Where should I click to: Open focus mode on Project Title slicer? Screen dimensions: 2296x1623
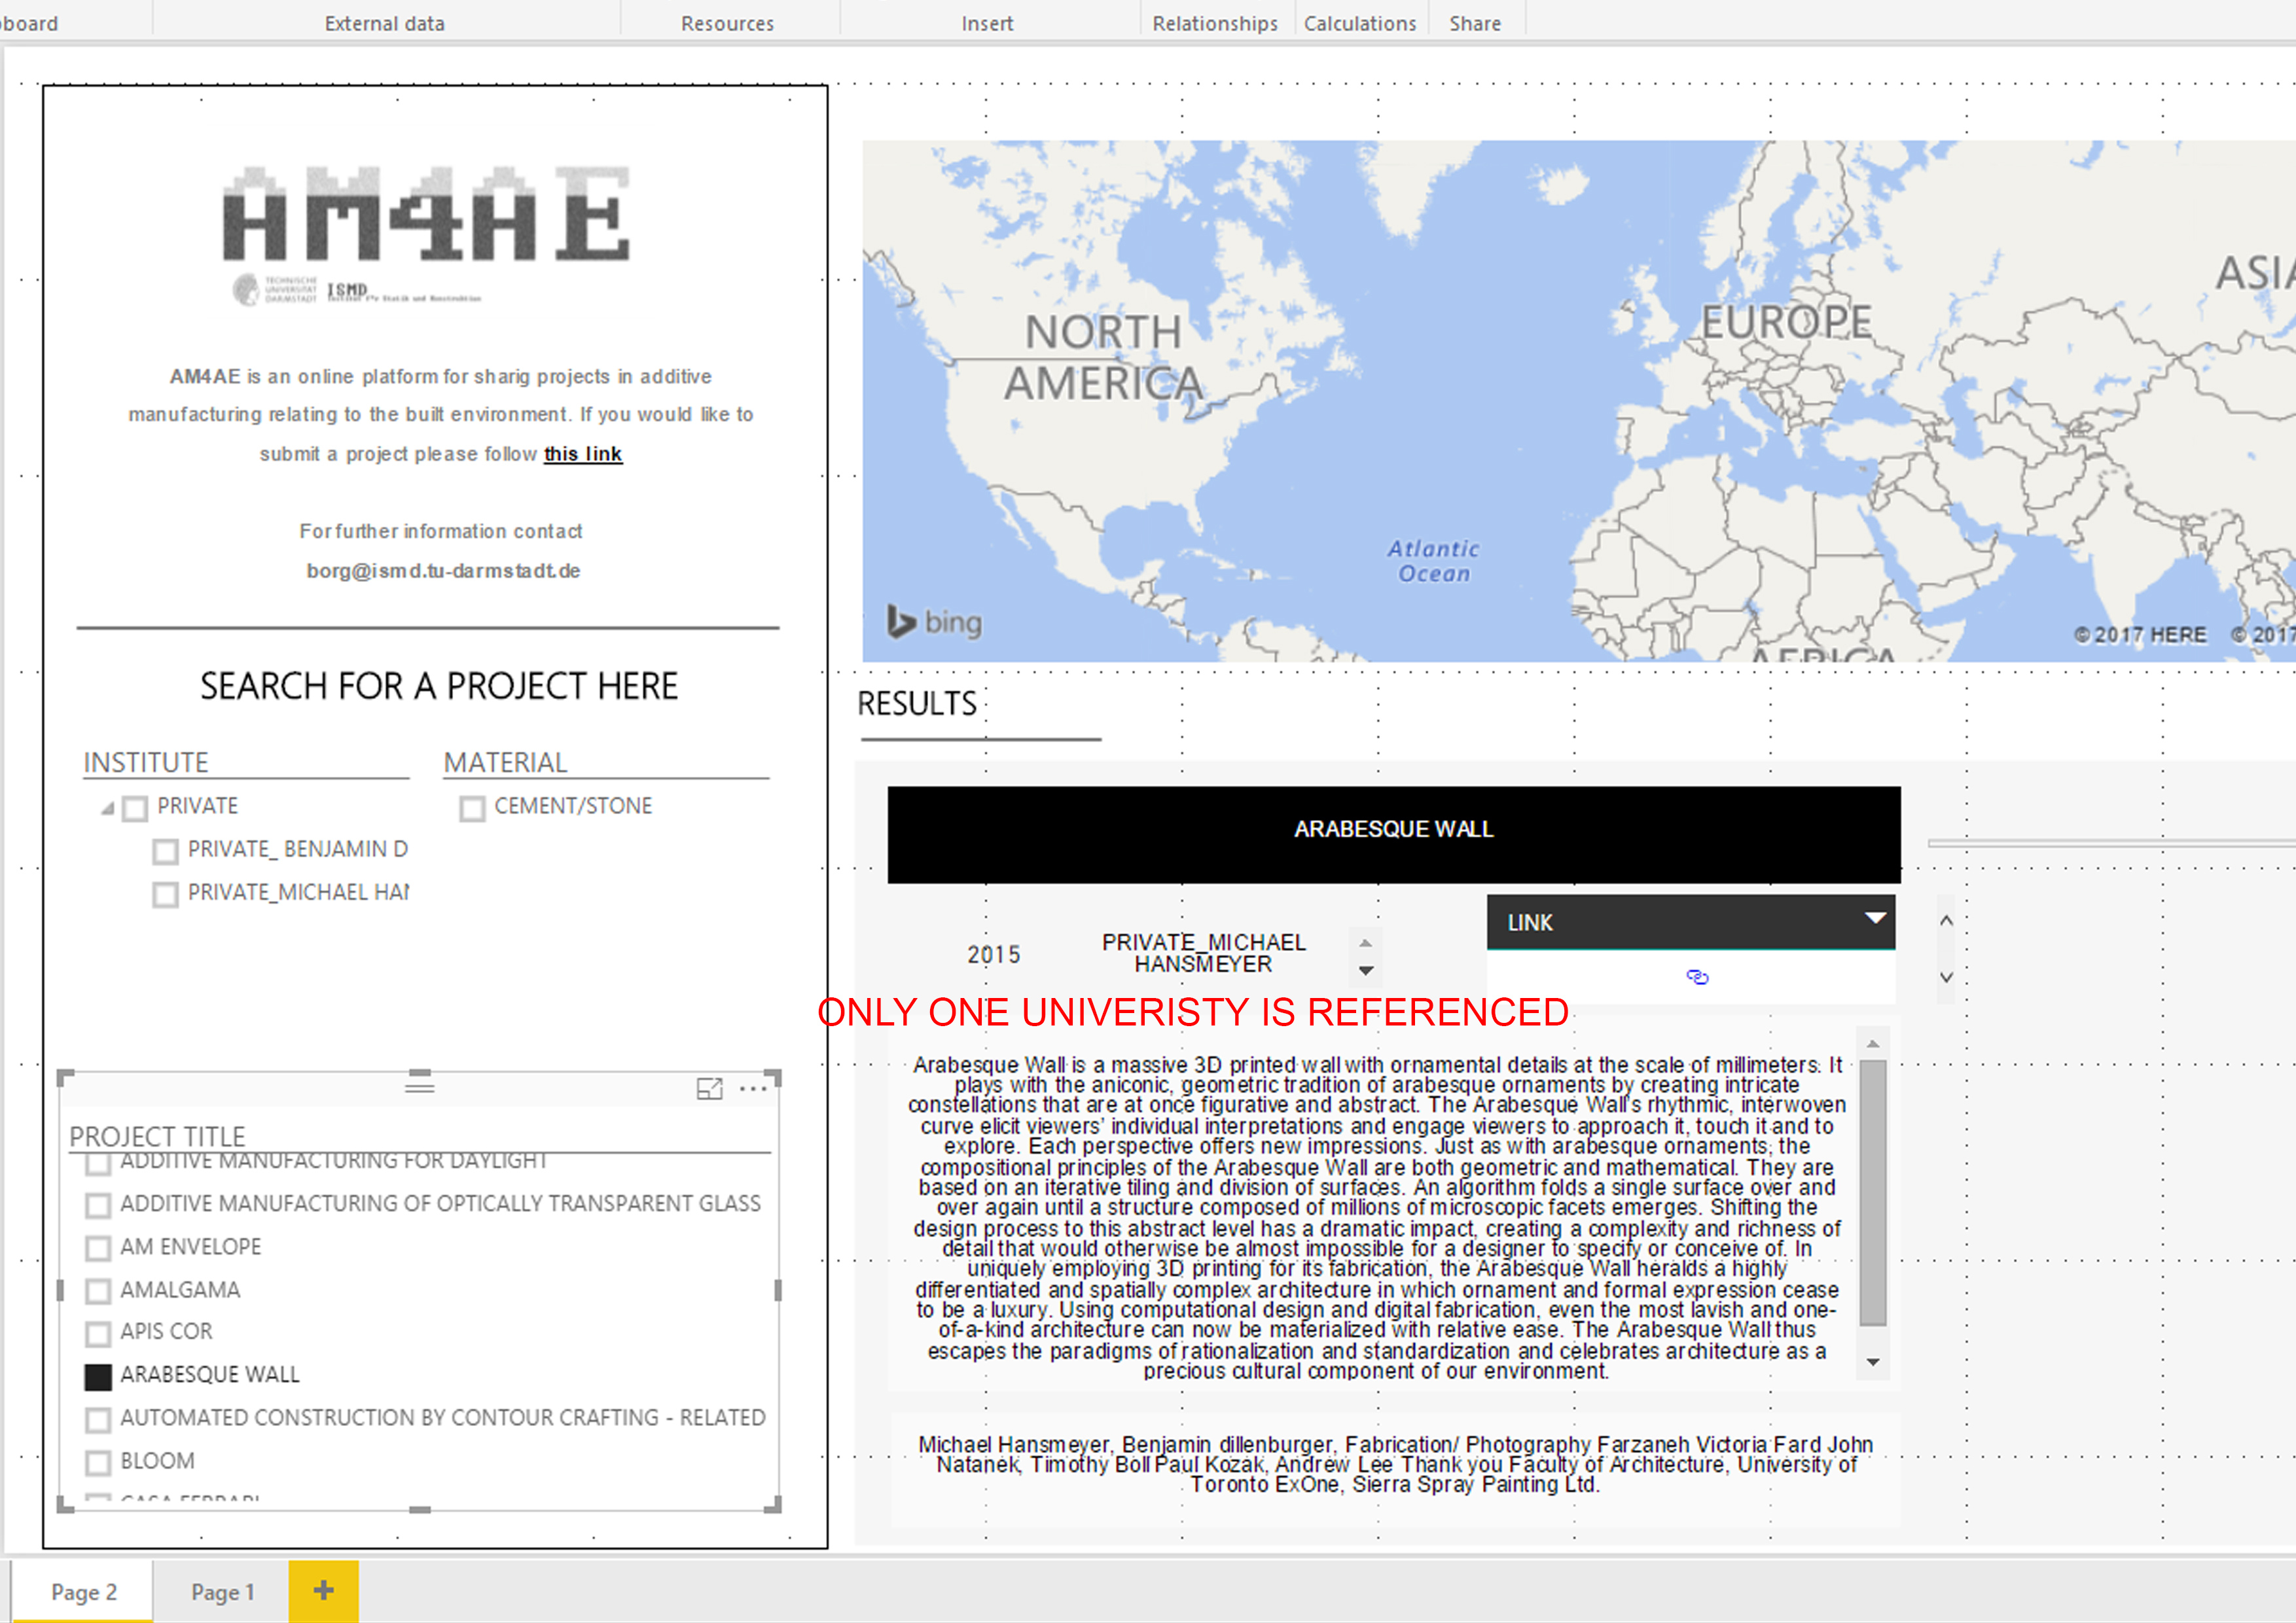[709, 1088]
